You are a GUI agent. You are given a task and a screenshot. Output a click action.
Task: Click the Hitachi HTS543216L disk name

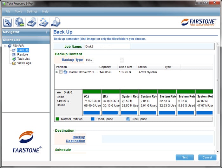[82, 72]
